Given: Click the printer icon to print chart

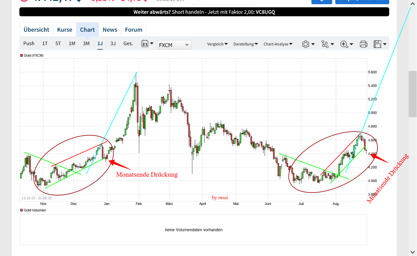Looking at the screenshot, I should click(363, 44).
